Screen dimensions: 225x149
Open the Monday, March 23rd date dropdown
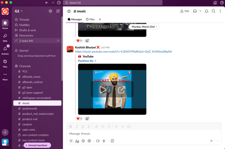[x=144, y=27]
